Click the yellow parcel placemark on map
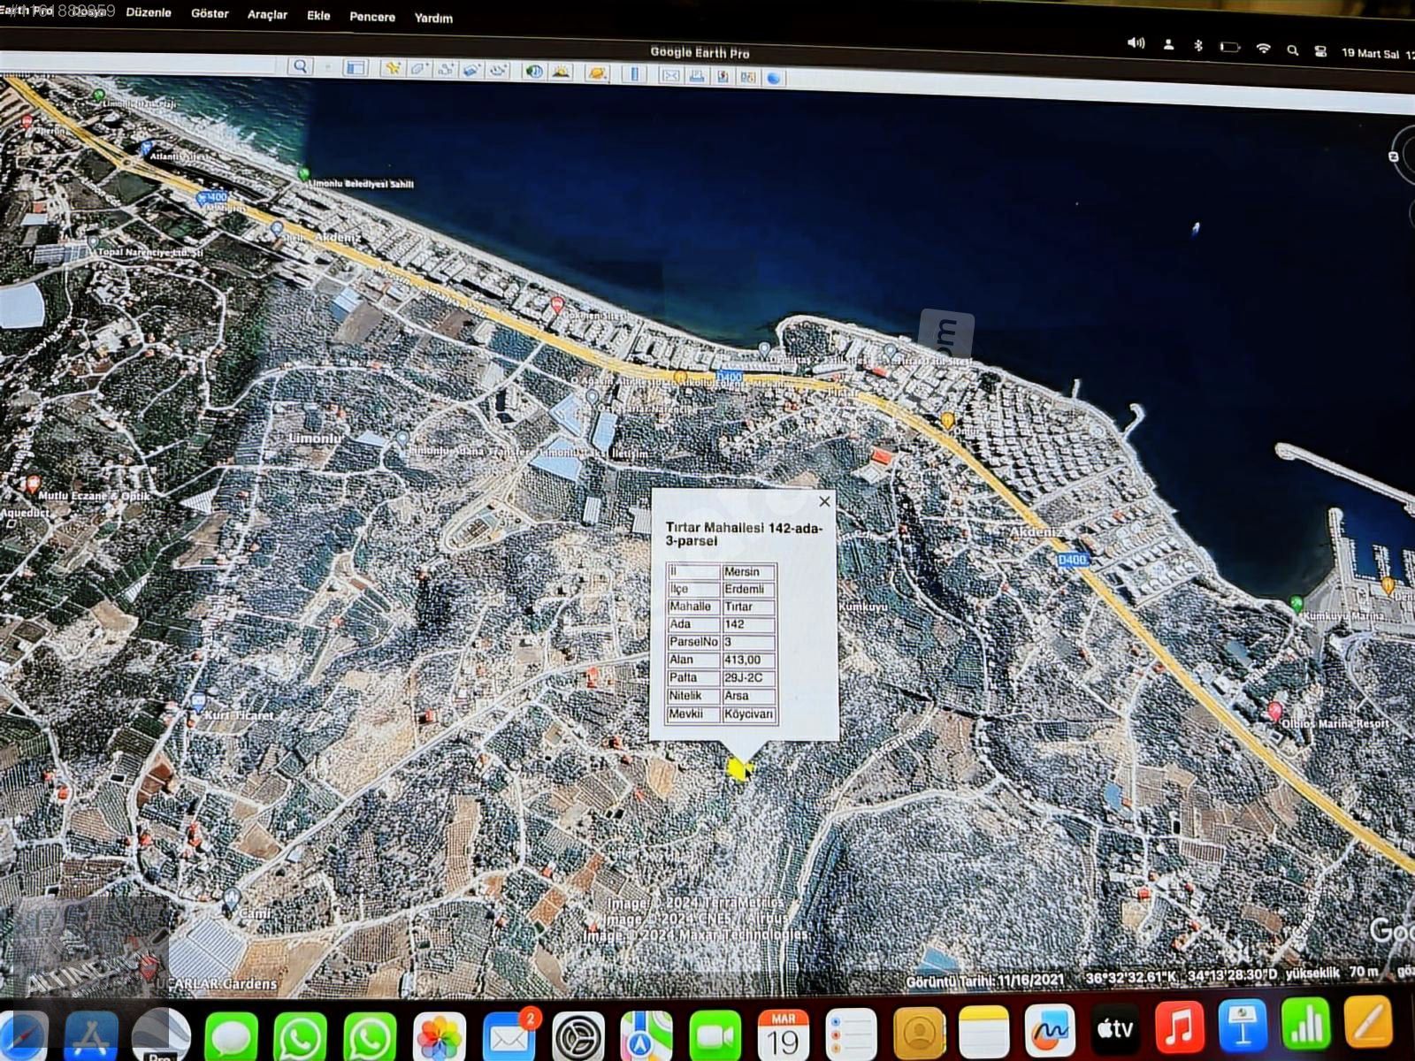The height and width of the screenshot is (1061, 1415). tap(738, 769)
